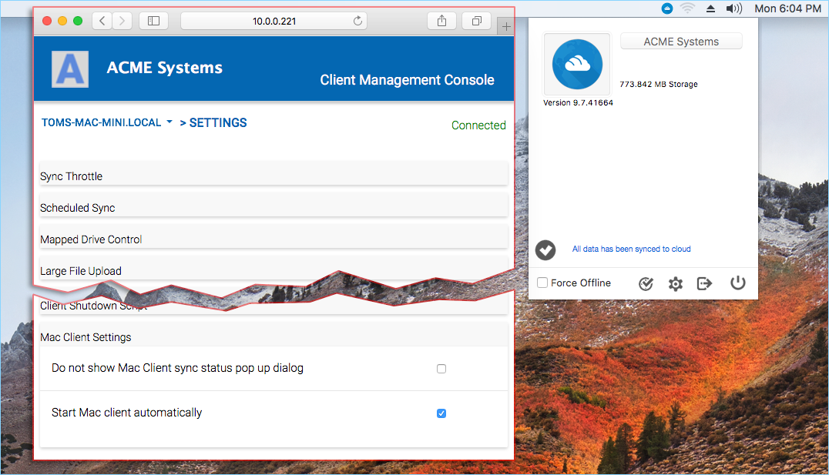Image resolution: width=829 pixels, height=475 pixels.
Task: Open the TOMS-MAC-MINI.LOCAL dropdown
Action: point(107,122)
